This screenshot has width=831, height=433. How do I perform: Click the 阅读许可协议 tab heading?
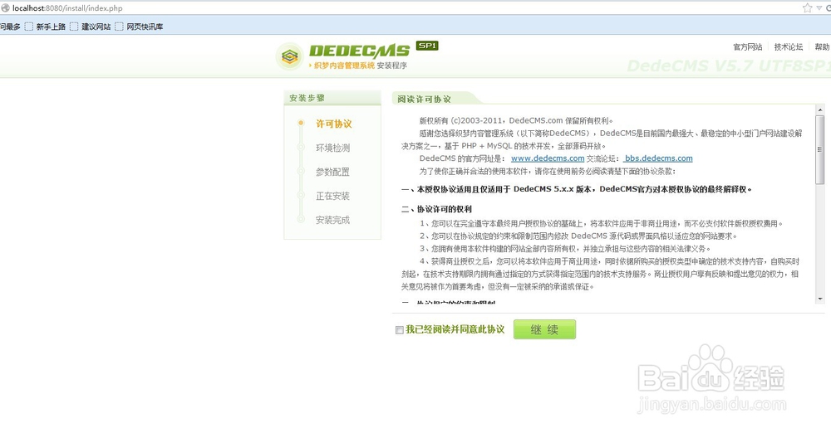[424, 99]
